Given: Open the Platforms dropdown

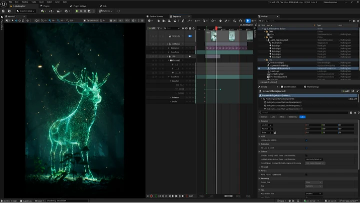Looking at the screenshot, I should click(106, 11).
